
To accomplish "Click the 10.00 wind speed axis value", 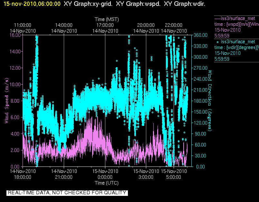I will (x=15, y=84).
